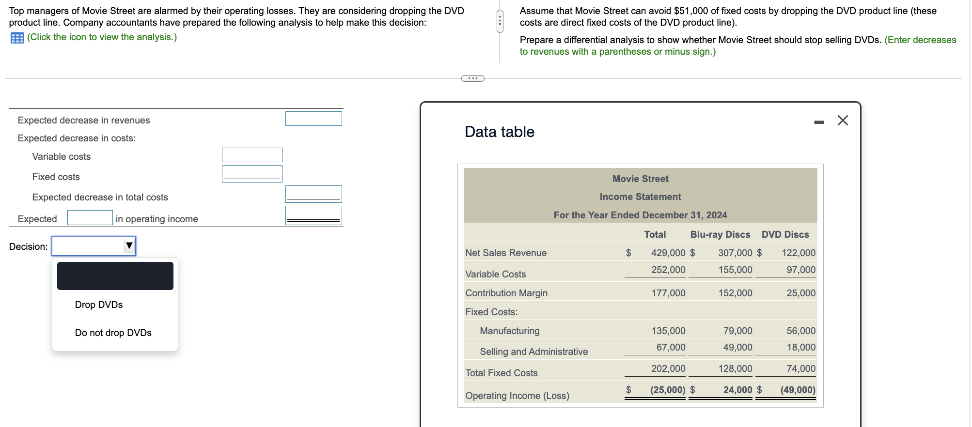The height and width of the screenshot is (427, 972).
Task: Click the 'Data table' heading
Action: (500, 132)
